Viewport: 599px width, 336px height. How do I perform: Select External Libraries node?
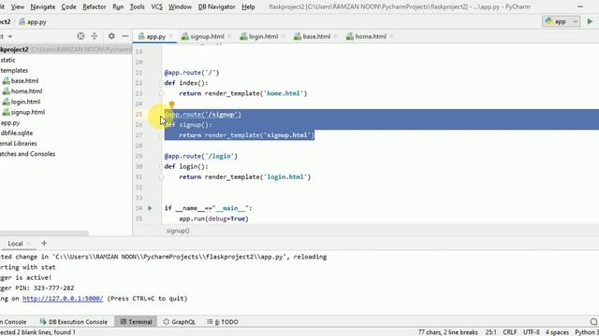tap(19, 144)
